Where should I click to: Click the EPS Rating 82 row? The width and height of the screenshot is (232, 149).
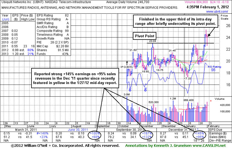coord(53,15)
